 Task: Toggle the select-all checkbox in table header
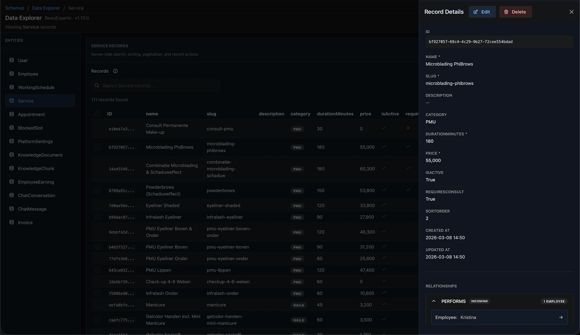98,114
